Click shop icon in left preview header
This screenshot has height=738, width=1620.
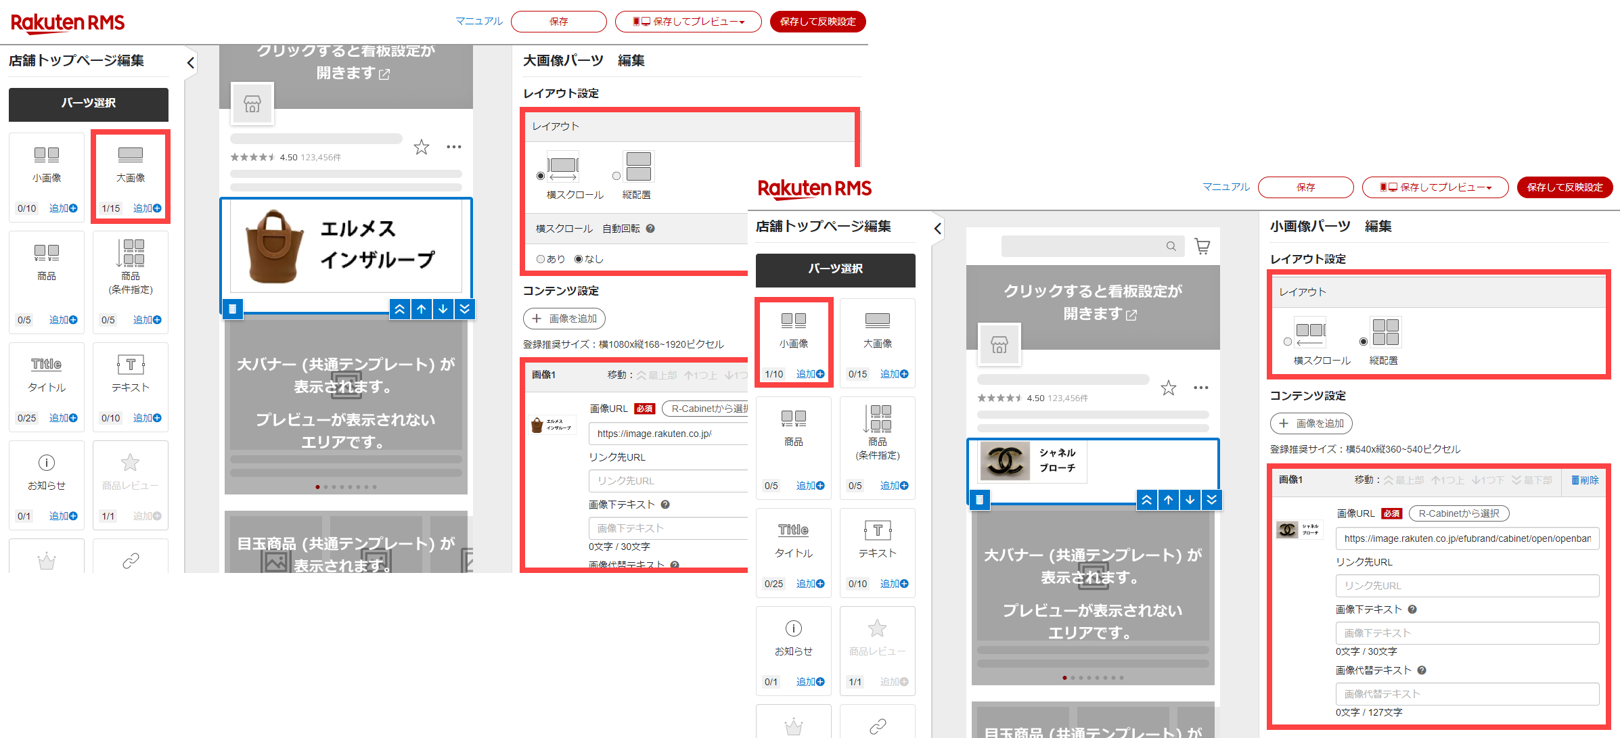pos(252,103)
